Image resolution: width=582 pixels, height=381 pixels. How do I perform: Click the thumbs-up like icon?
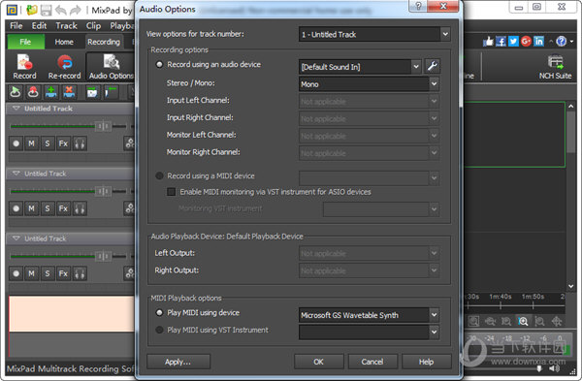pyautogui.click(x=489, y=41)
